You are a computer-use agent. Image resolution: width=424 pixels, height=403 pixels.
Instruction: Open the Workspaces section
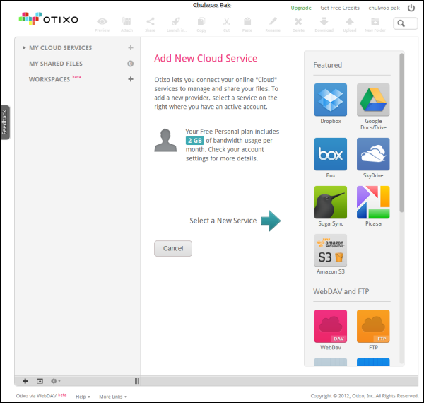[x=49, y=79]
